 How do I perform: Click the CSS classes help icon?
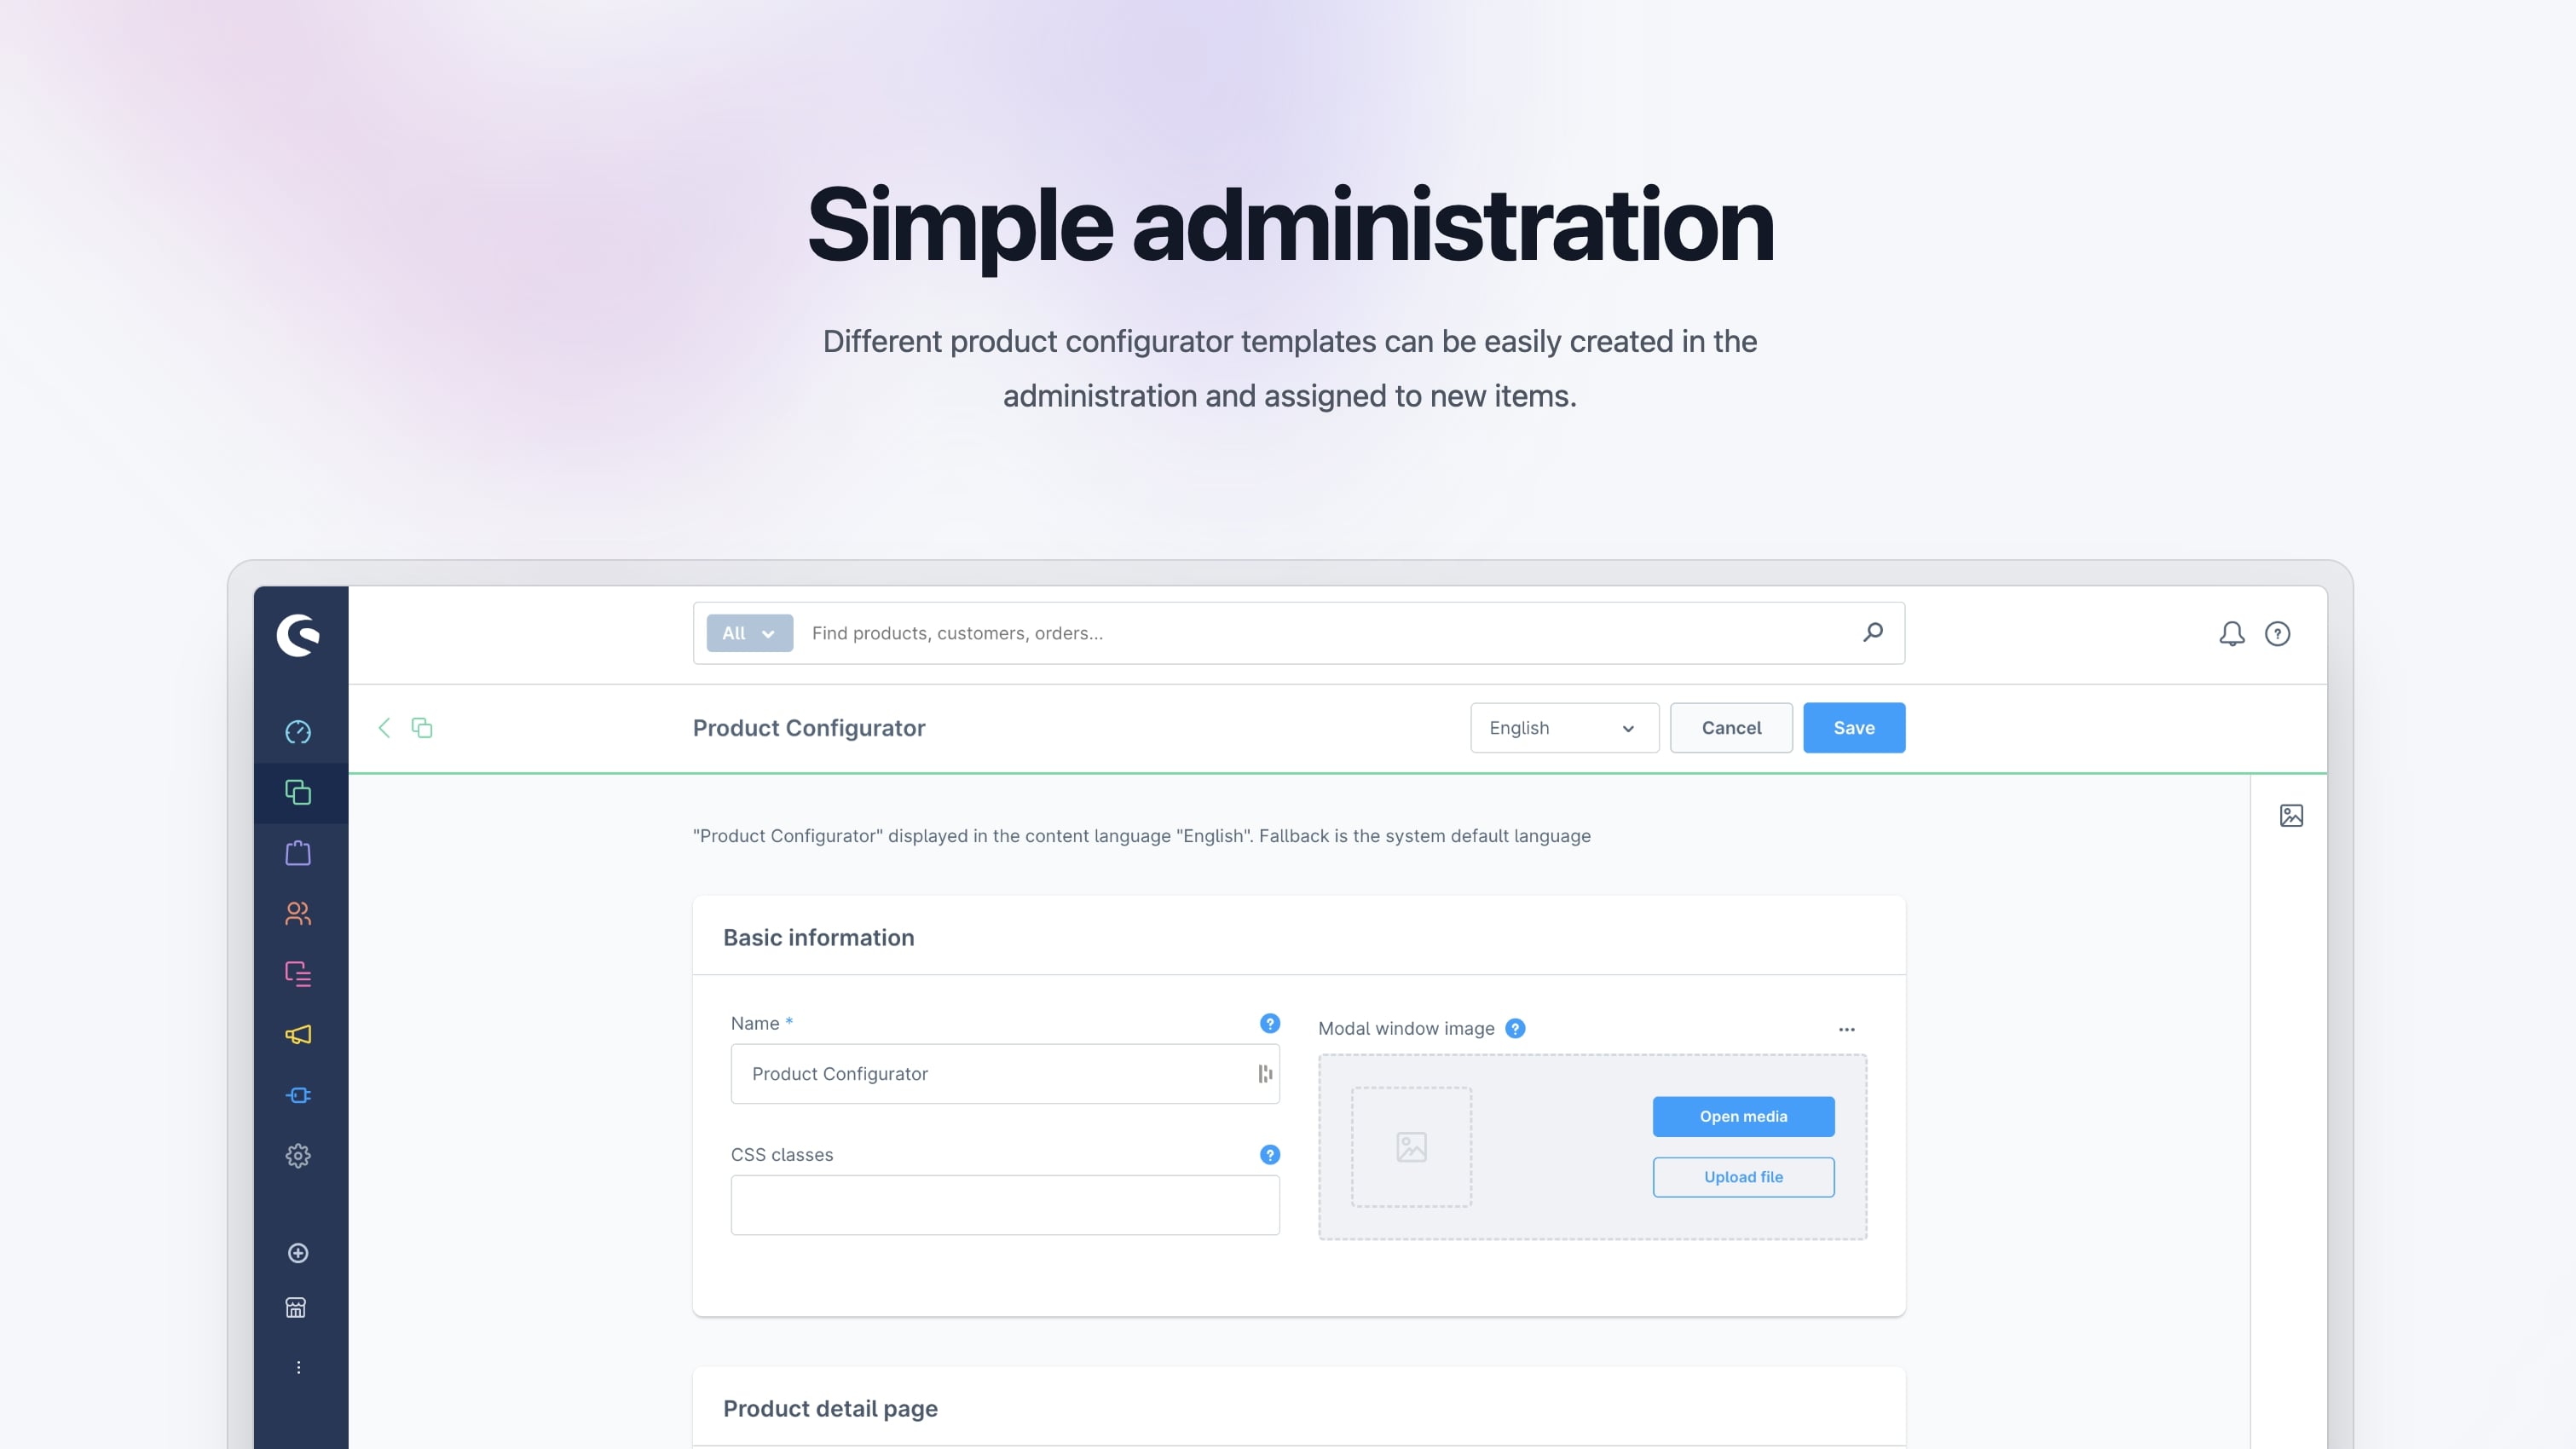coord(1270,1153)
